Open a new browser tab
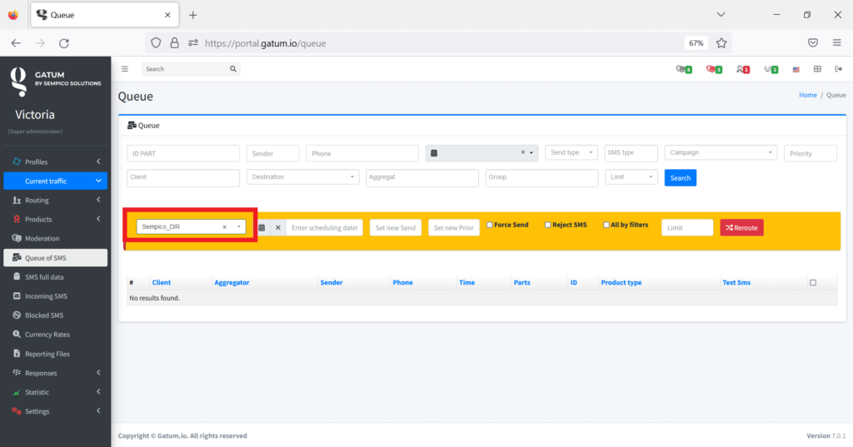853x447 pixels. coord(192,15)
